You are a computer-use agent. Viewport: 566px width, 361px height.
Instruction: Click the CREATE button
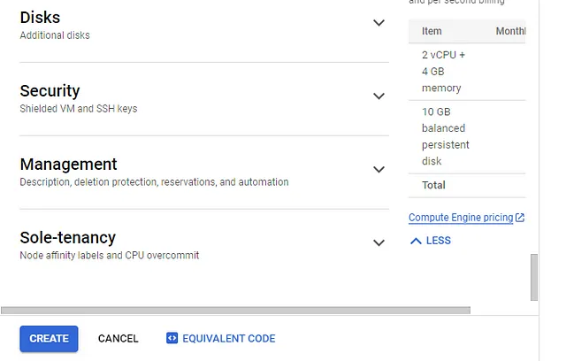pyautogui.click(x=49, y=339)
